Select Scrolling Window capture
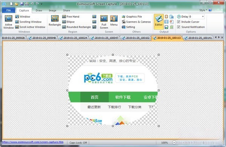The height and width of the screenshot is (147, 226). (28, 22)
